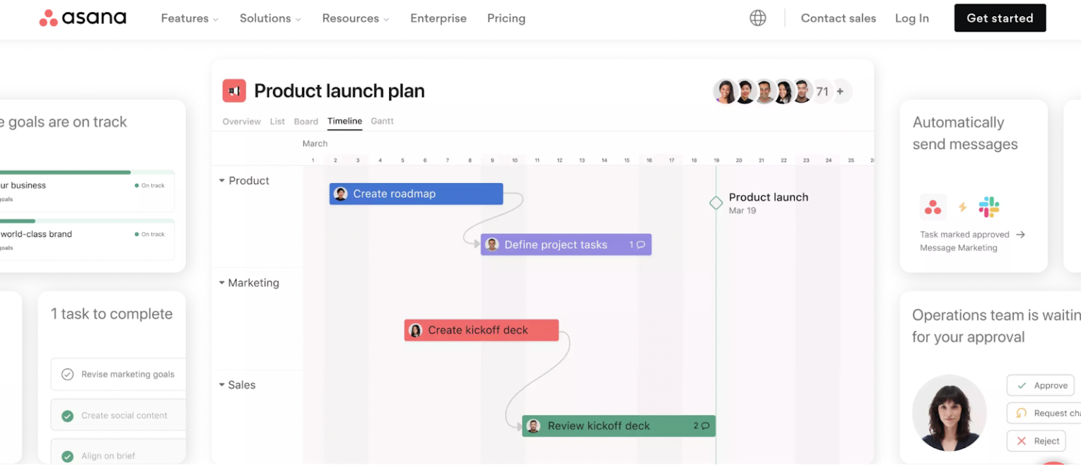1081x465 pixels.
Task: Click the Slack icon in the automation card
Action: tap(989, 206)
